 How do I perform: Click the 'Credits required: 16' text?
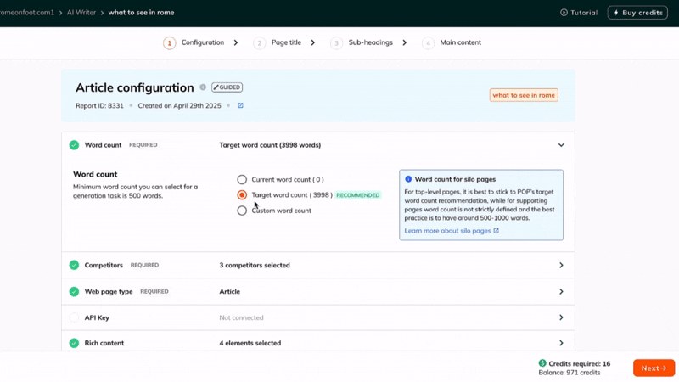580,364
